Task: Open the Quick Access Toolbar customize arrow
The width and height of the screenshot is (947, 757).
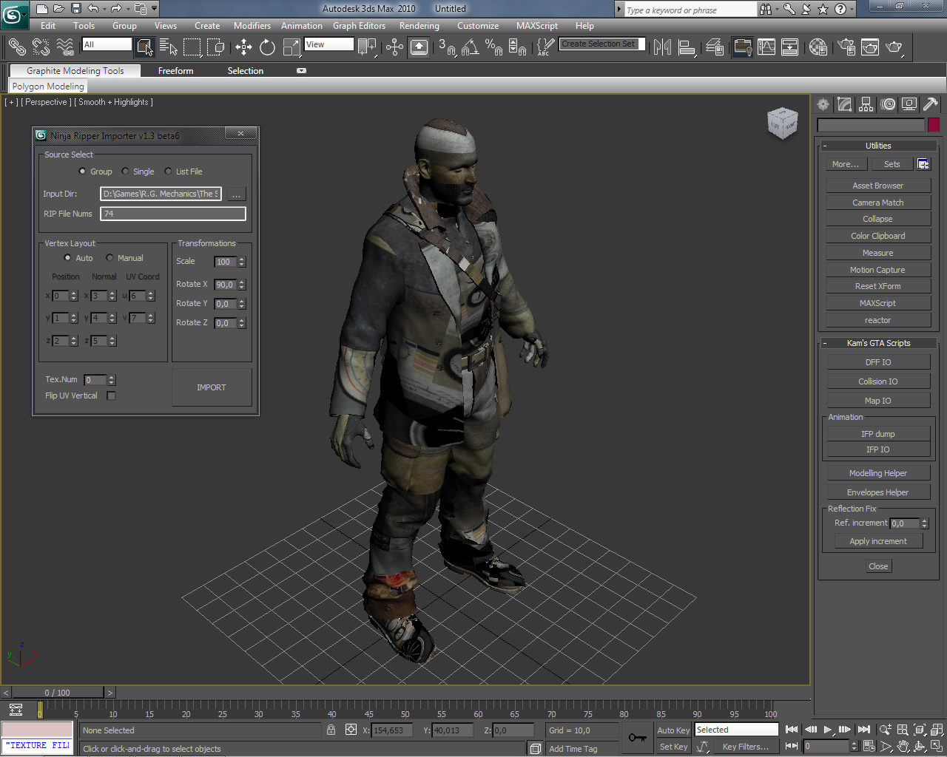Action: click(154, 9)
